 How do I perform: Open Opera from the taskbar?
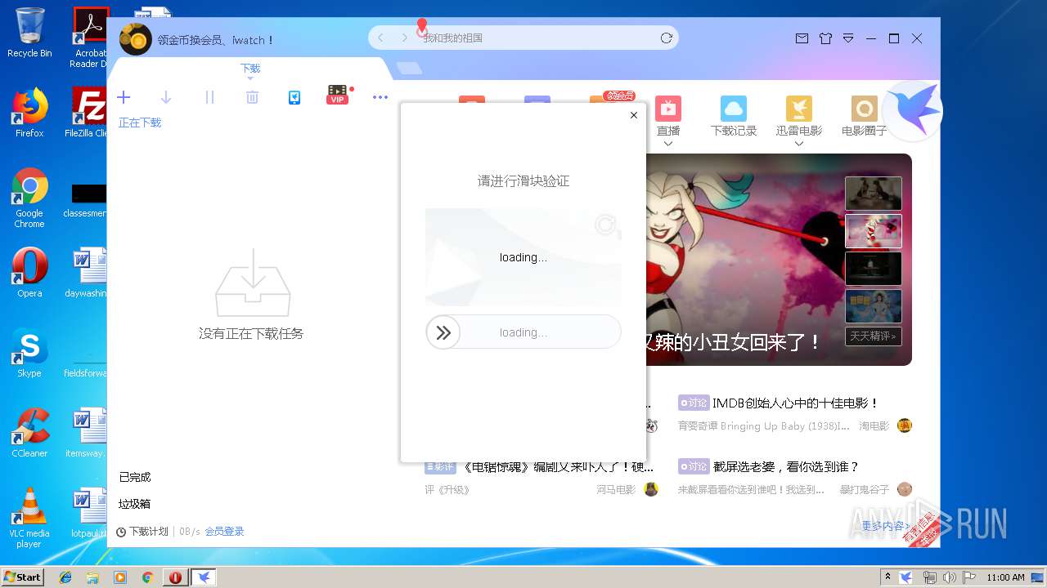pyautogui.click(x=175, y=577)
